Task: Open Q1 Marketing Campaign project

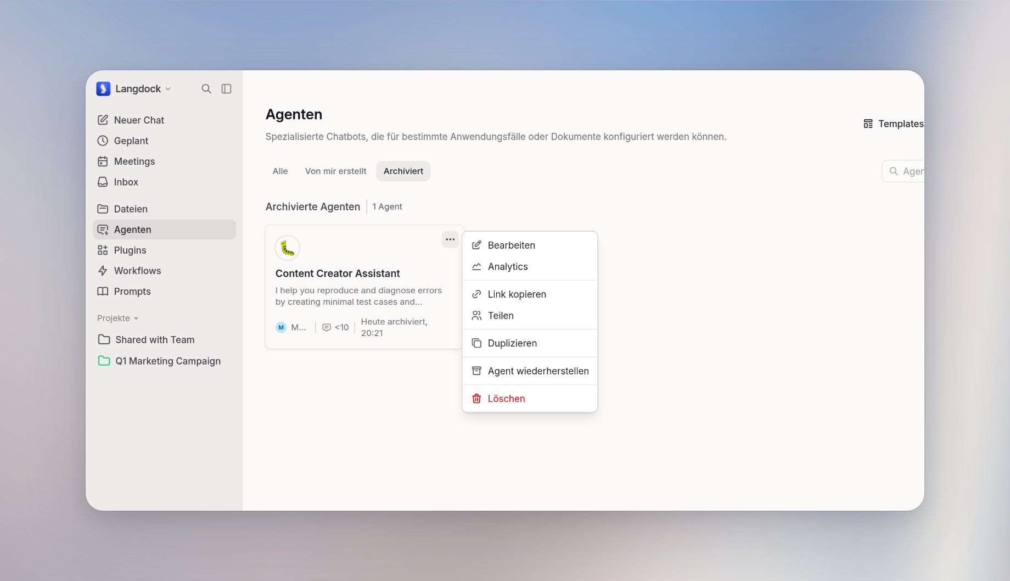Action: [164, 361]
